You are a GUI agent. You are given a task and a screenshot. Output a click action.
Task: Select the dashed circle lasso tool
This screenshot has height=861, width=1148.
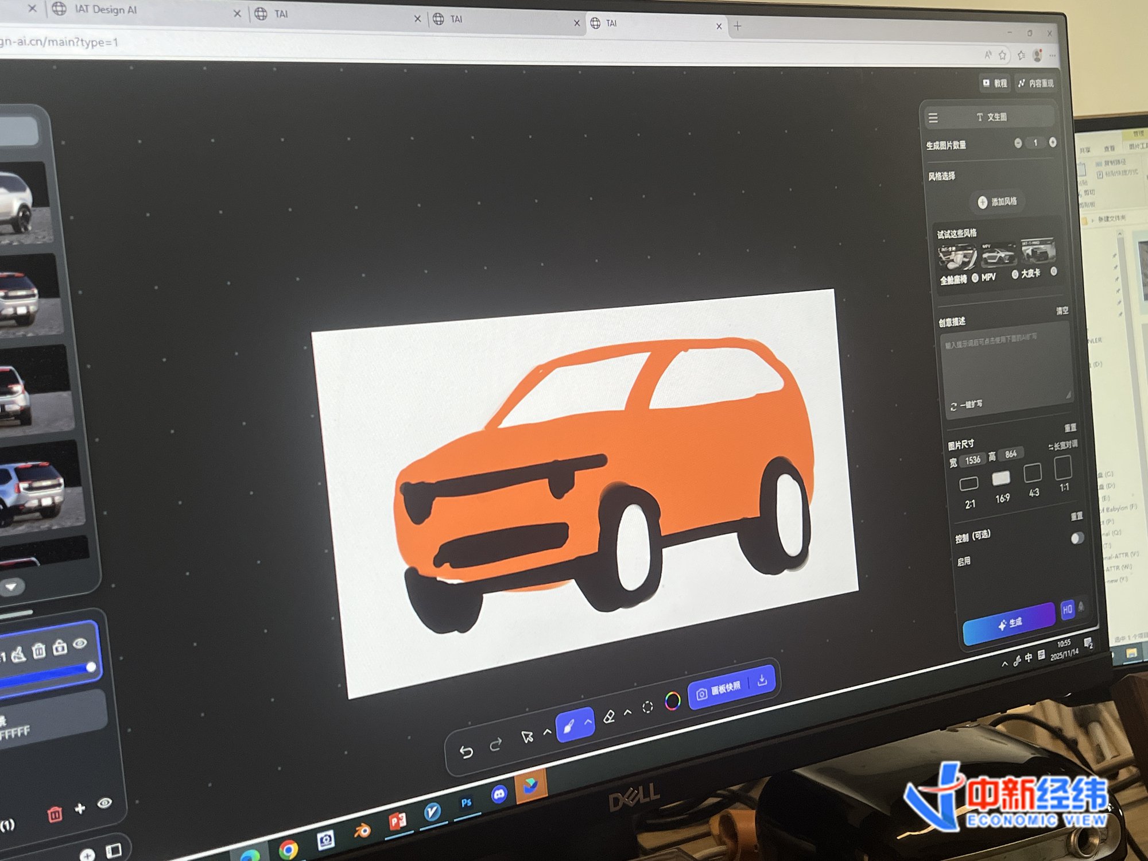[x=647, y=707]
